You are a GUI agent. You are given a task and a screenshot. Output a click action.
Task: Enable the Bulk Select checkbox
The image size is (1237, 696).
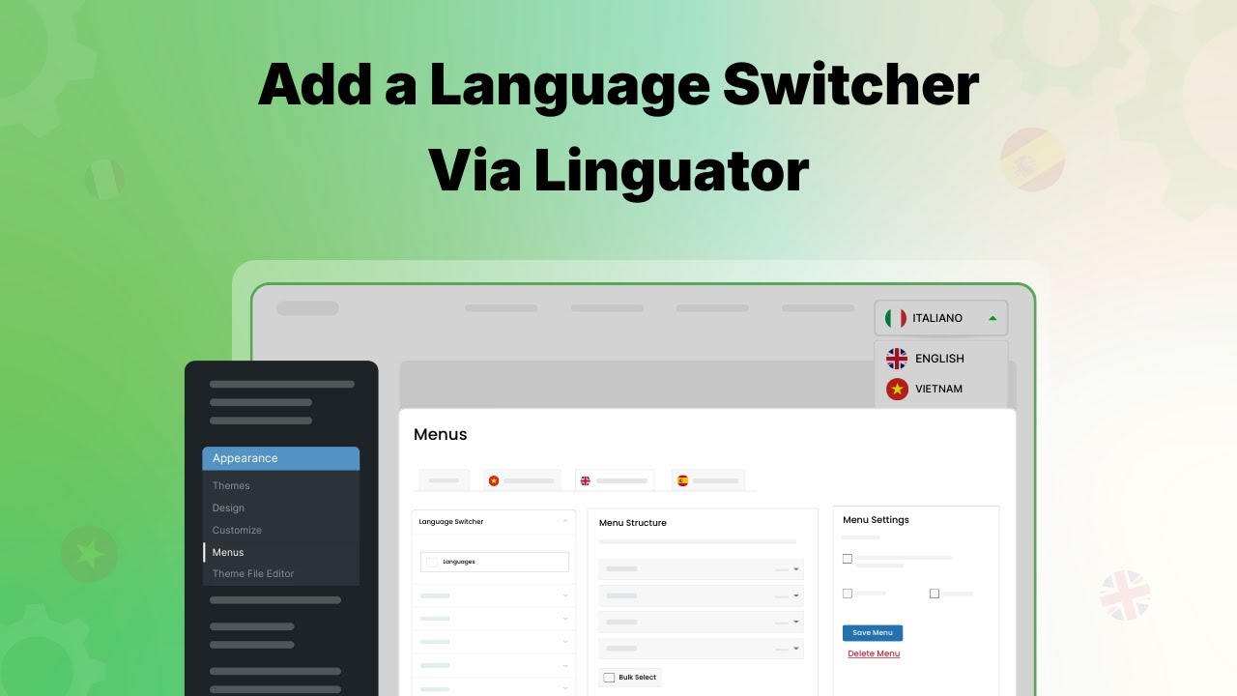point(609,678)
